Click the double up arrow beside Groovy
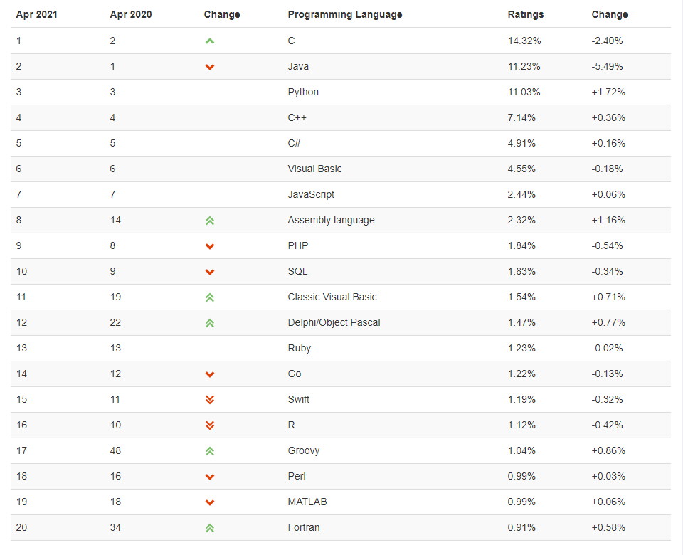This screenshot has width=683, height=555. [x=209, y=451]
